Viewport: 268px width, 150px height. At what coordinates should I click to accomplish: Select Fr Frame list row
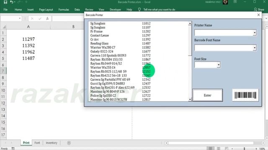139,31
